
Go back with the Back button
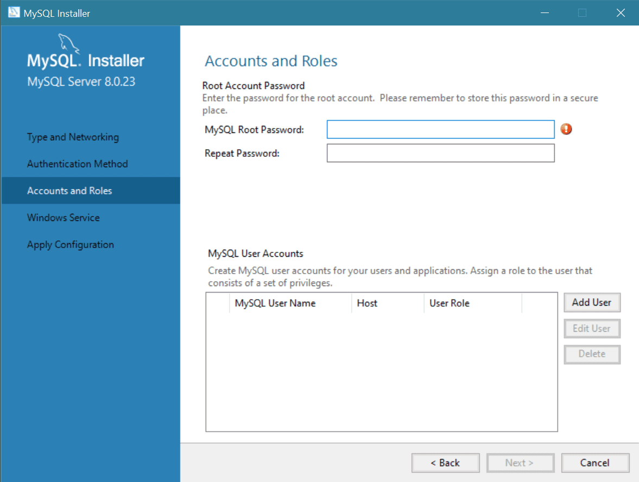(x=445, y=463)
